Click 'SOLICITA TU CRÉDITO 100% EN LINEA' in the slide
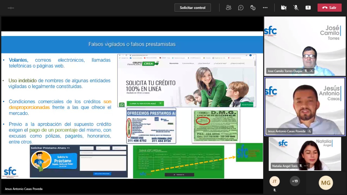Image resolution: width=347 pixels, height=195 pixels. 151,86
